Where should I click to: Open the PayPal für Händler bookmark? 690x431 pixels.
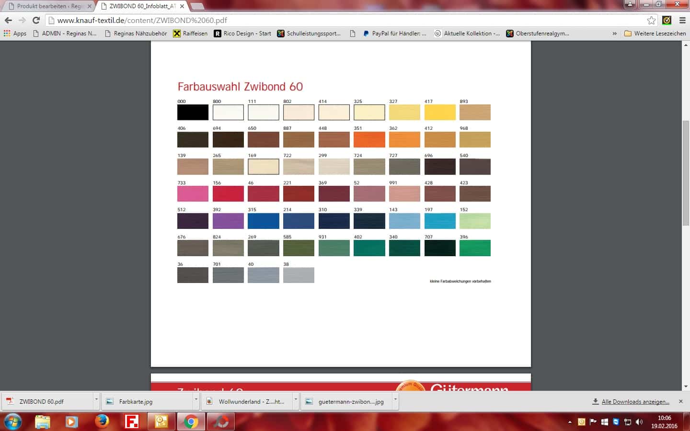click(x=394, y=34)
